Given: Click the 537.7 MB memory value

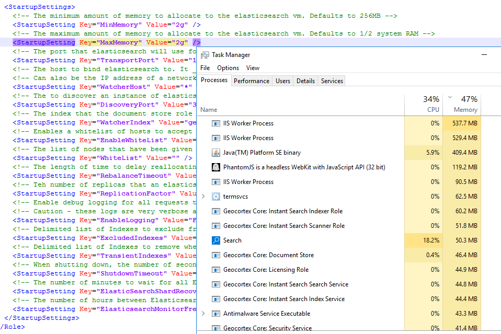Looking at the screenshot, I should coord(464,123).
